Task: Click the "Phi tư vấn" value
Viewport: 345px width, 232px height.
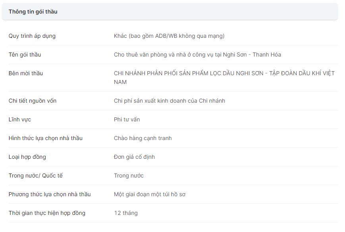Action: pos(127,119)
